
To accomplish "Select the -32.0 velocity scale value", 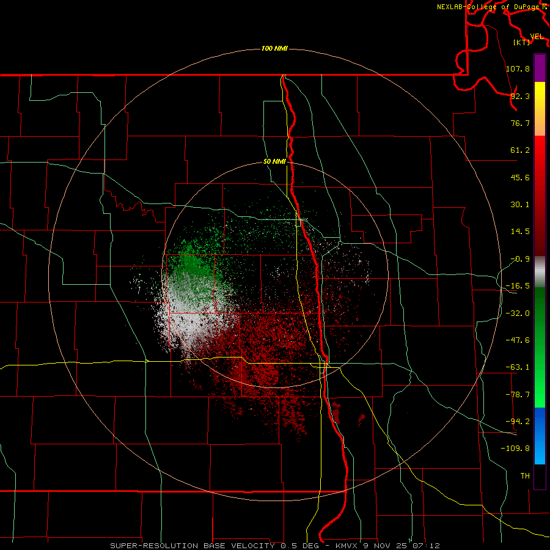I will click(x=518, y=313).
